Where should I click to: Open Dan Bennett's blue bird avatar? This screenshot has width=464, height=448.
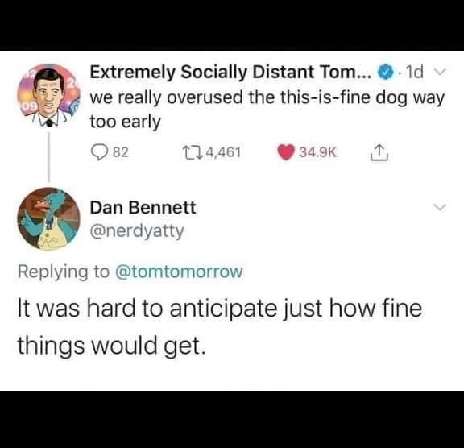point(48,218)
